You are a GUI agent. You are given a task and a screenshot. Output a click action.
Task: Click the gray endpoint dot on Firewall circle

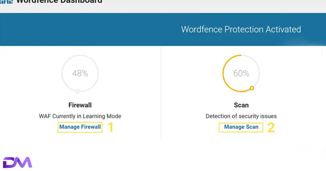(x=78, y=91)
